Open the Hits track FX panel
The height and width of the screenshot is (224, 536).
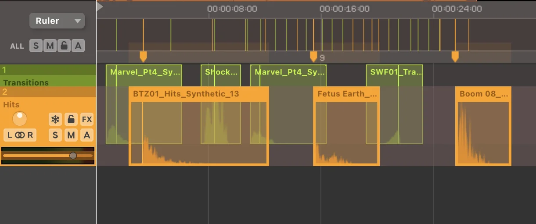tap(87, 119)
